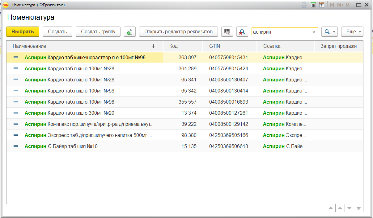Open the search magnifier dropdown

329,32
